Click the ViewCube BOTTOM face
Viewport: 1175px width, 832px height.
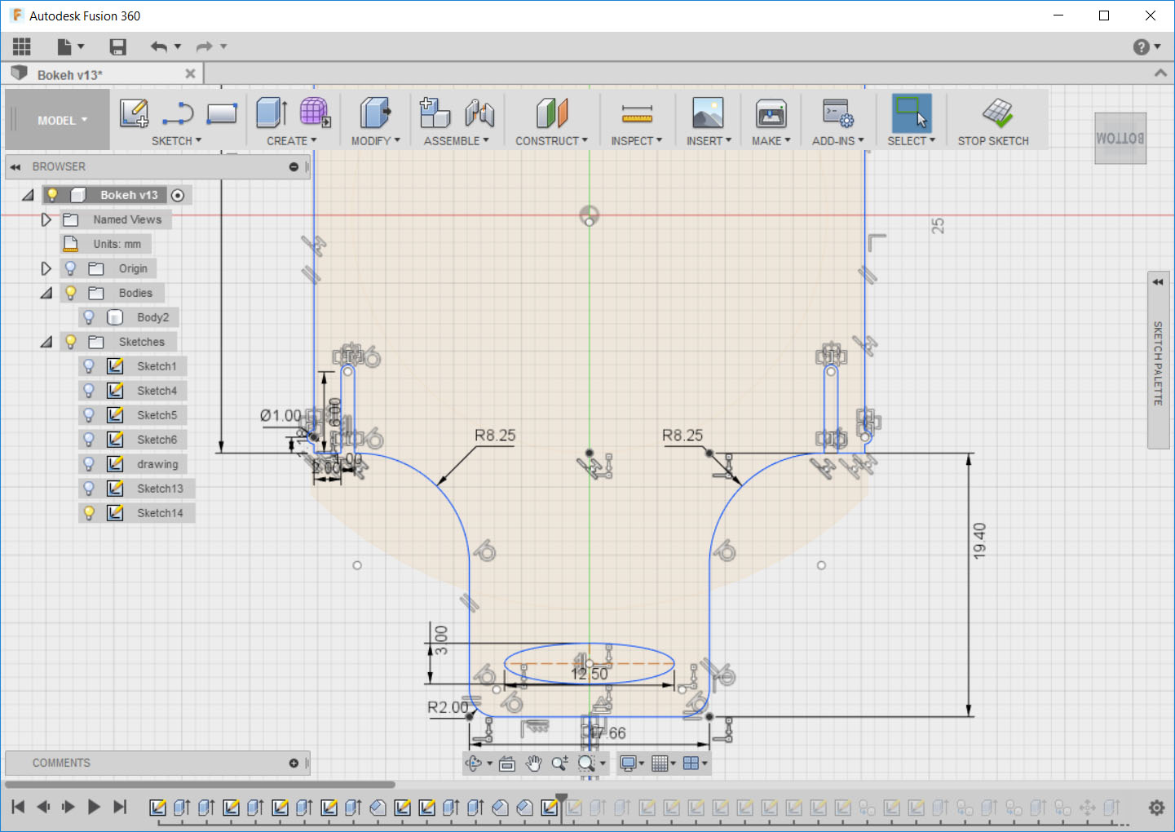[x=1120, y=139]
